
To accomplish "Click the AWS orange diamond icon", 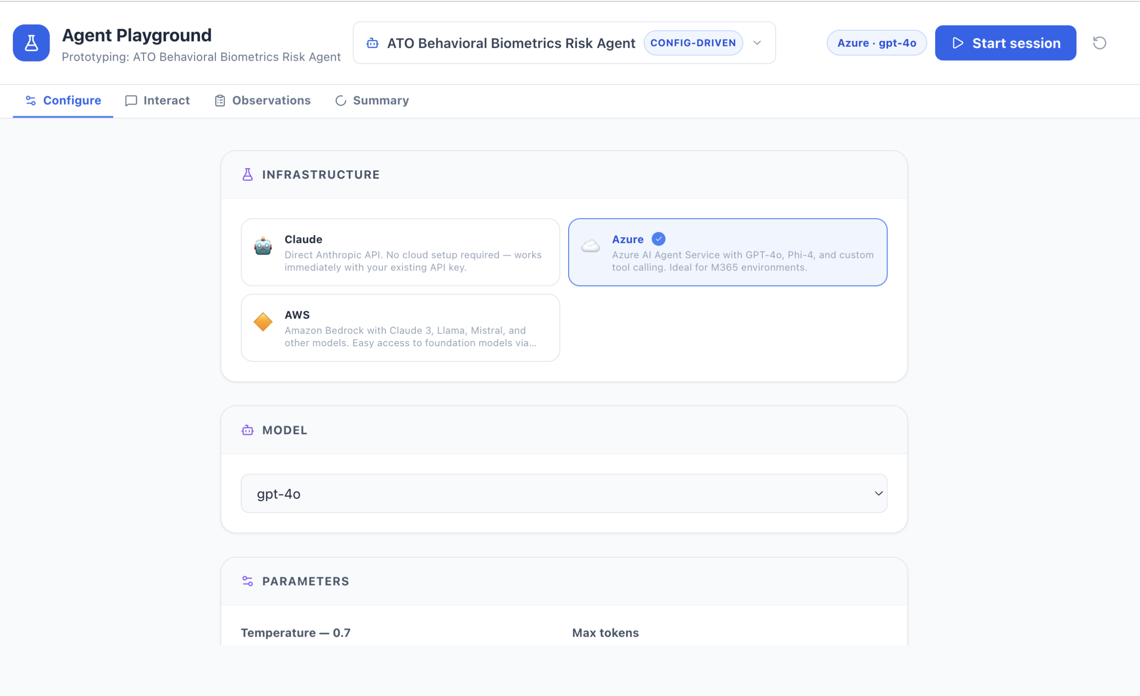I will tap(263, 322).
